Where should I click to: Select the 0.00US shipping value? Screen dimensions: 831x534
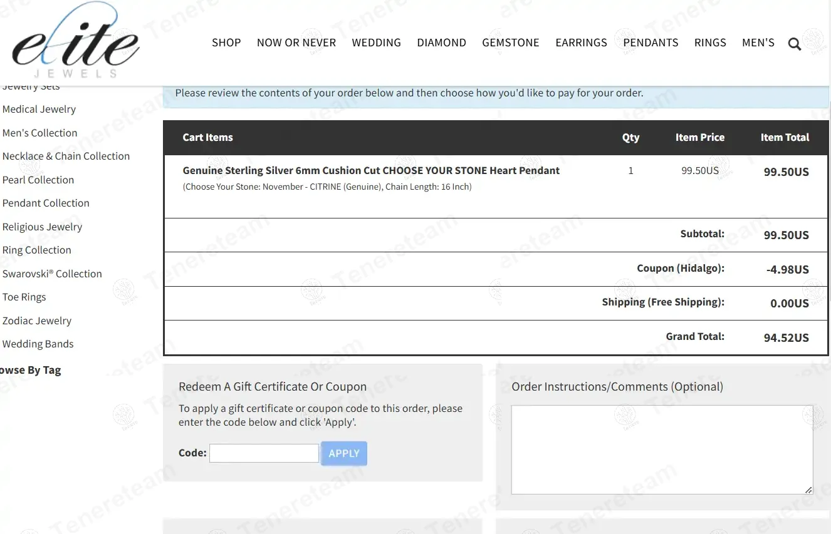pos(790,303)
